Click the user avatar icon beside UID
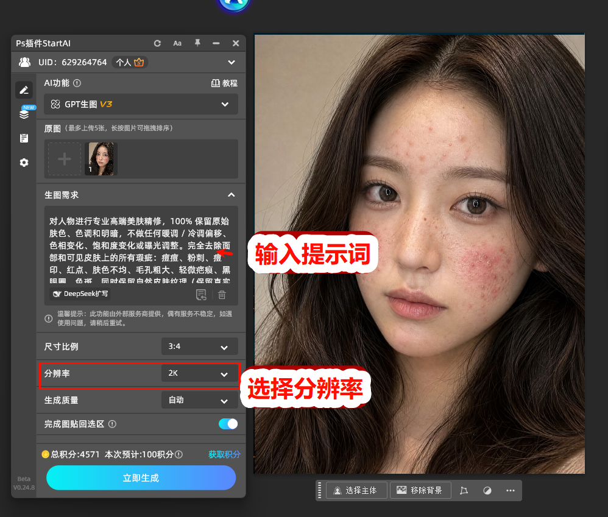The image size is (608, 517). point(25,62)
